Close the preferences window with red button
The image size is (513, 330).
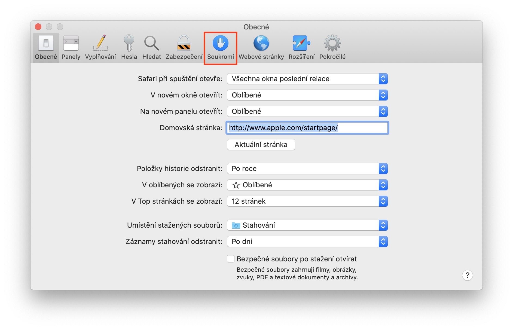pos(38,27)
